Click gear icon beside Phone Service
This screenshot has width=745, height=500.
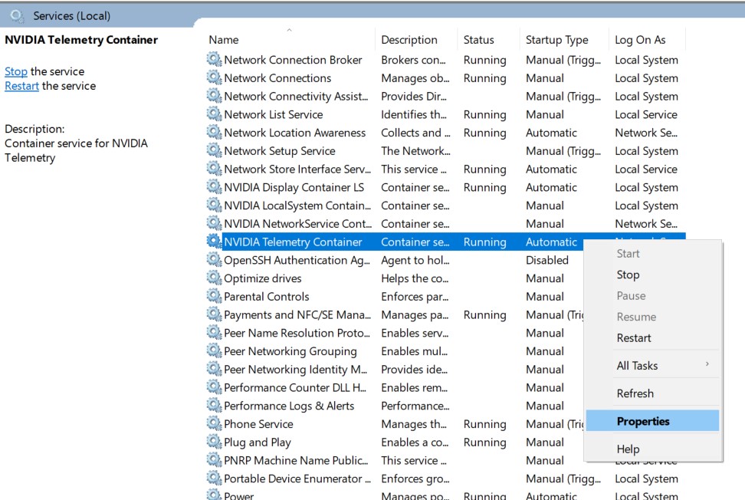(x=214, y=423)
